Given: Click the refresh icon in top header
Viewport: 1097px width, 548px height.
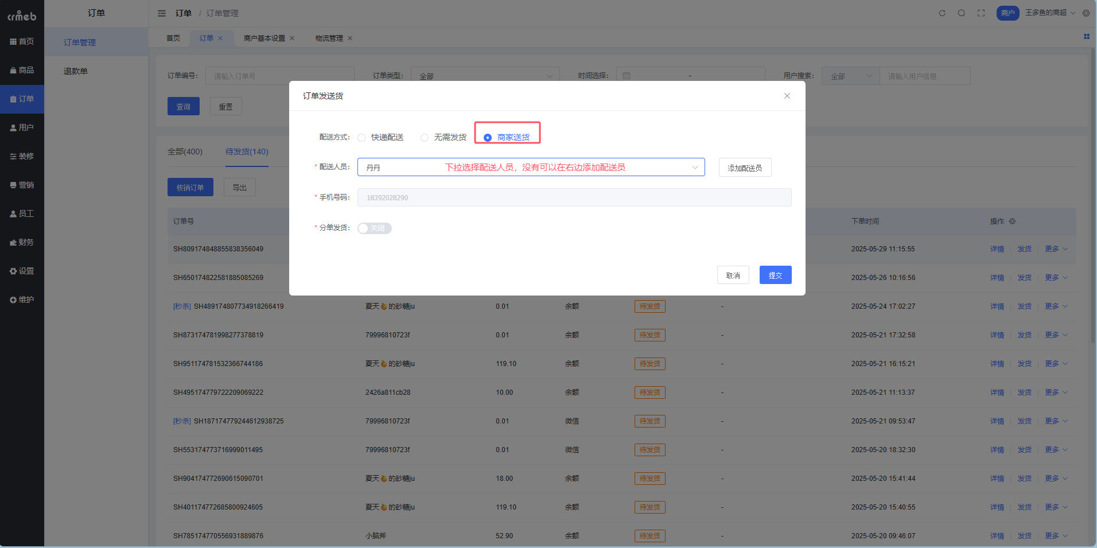Looking at the screenshot, I should click(x=942, y=13).
